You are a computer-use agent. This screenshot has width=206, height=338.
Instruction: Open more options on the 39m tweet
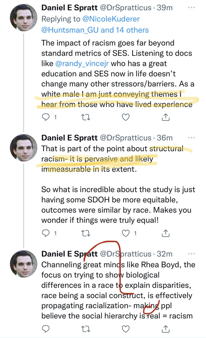tap(191, 8)
